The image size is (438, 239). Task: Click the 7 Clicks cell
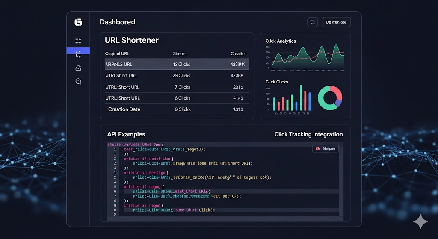tap(182, 87)
